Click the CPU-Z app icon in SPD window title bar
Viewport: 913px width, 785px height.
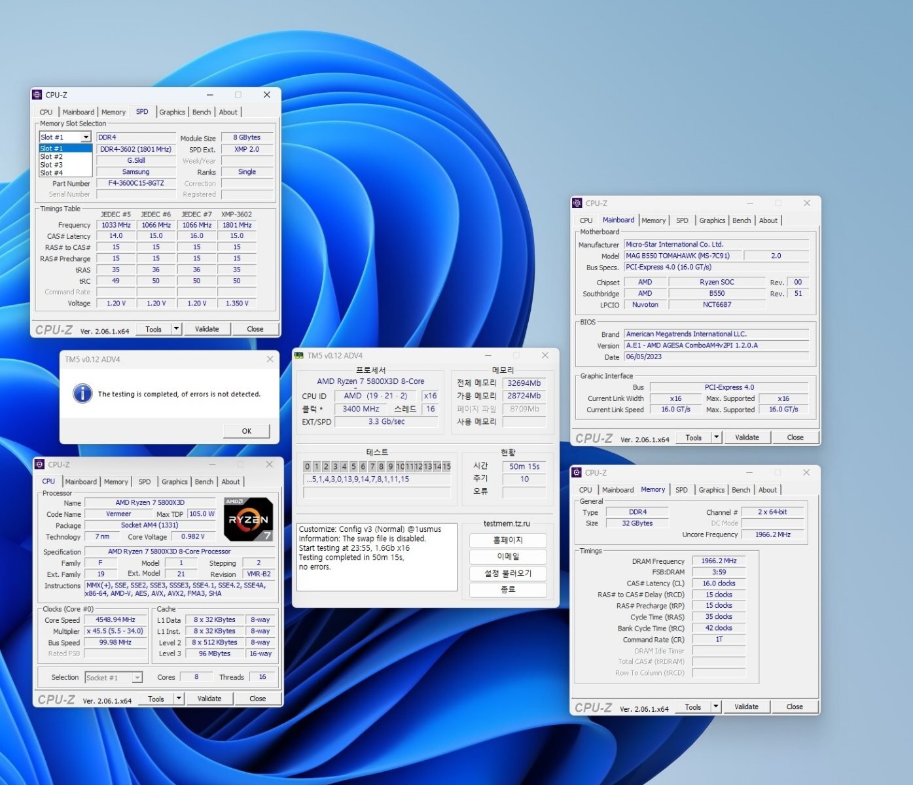(37, 95)
